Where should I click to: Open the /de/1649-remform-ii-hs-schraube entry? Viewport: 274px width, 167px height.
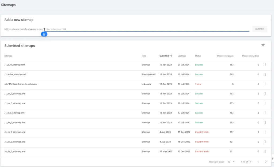pyautogui.click(x=21, y=84)
